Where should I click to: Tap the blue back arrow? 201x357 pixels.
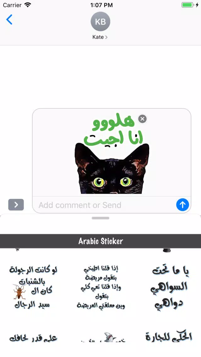[9, 19]
